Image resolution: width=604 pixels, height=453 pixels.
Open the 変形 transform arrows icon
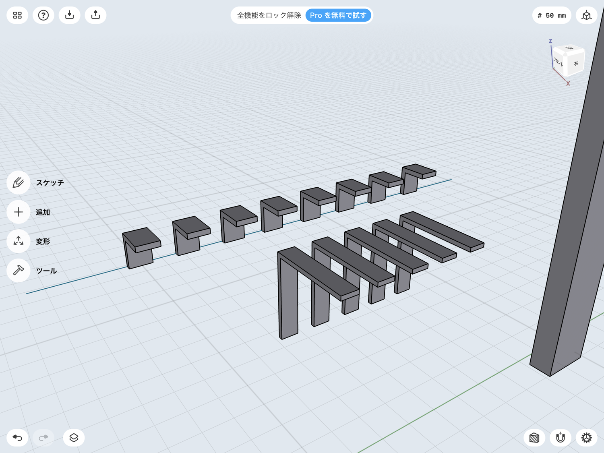click(19, 241)
